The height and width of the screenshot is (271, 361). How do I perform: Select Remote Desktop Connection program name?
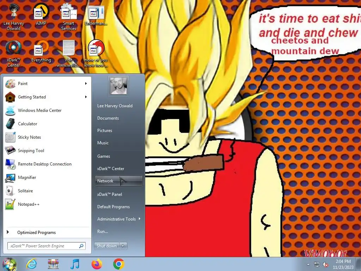(45, 164)
